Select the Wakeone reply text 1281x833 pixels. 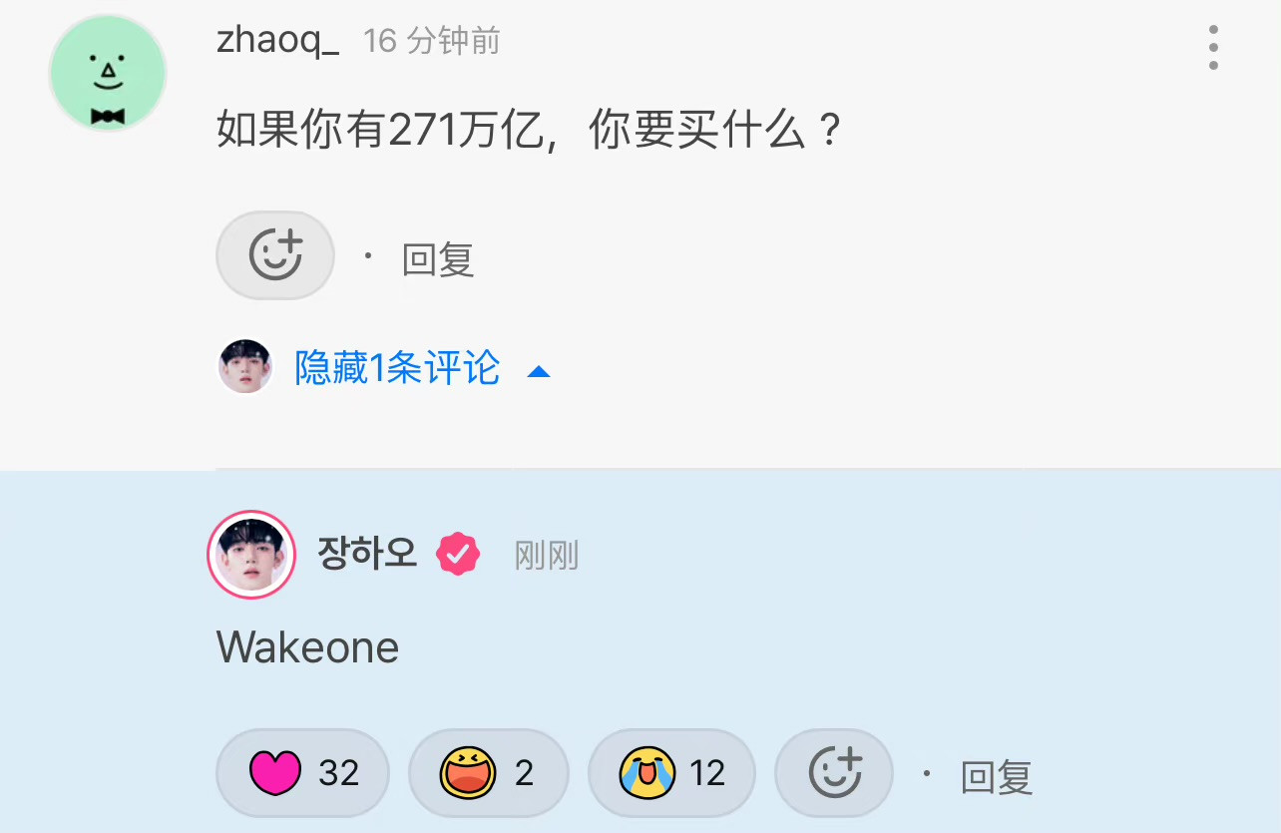(308, 647)
